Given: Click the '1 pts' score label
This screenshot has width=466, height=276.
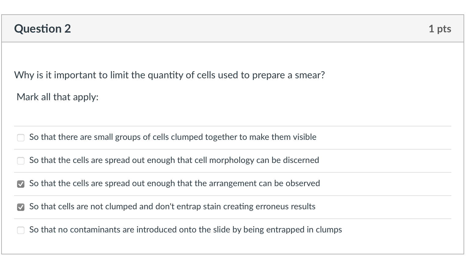Looking at the screenshot, I should click(440, 29).
